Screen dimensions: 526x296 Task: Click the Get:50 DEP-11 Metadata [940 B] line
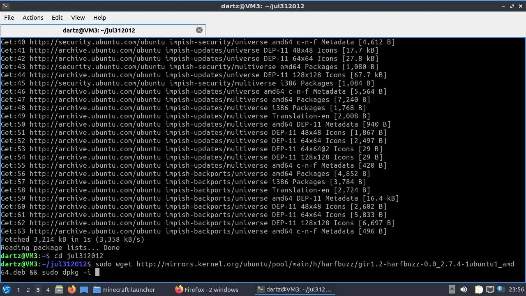[196, 124]
